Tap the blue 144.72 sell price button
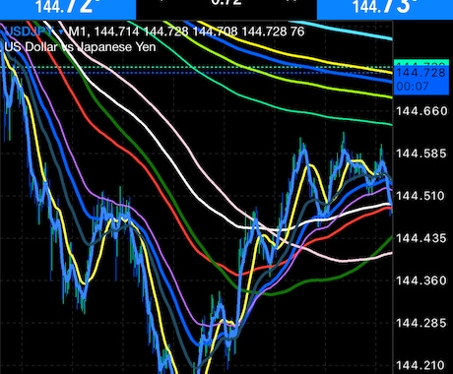The width and height of the screenshot is (453, 374). [68, 9]
